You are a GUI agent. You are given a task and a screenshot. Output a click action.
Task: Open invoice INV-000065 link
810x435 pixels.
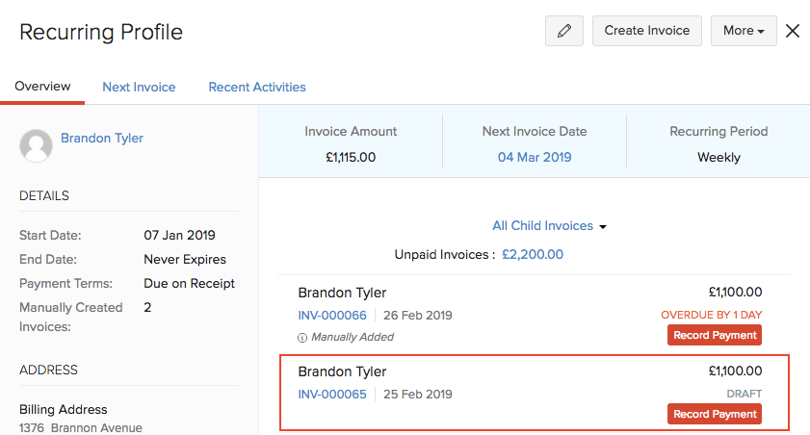point(332,394)
